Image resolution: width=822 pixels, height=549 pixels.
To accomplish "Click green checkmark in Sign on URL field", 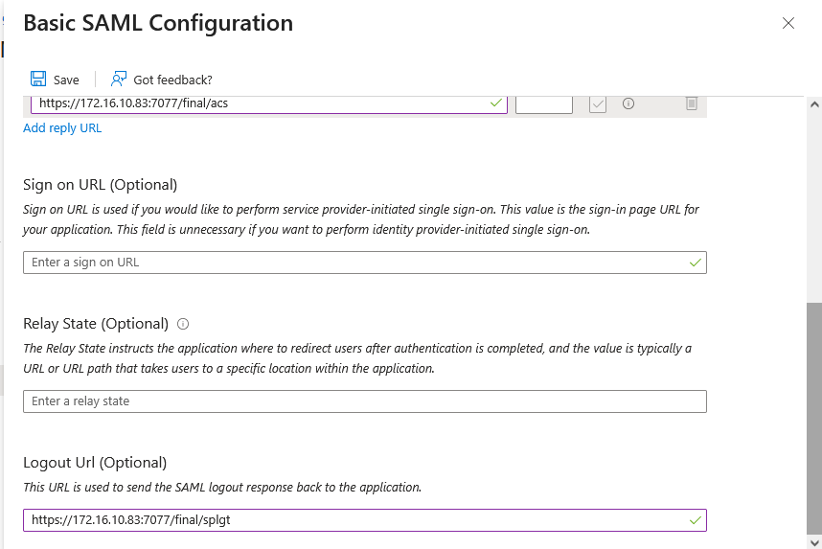I will pos(695,263).
